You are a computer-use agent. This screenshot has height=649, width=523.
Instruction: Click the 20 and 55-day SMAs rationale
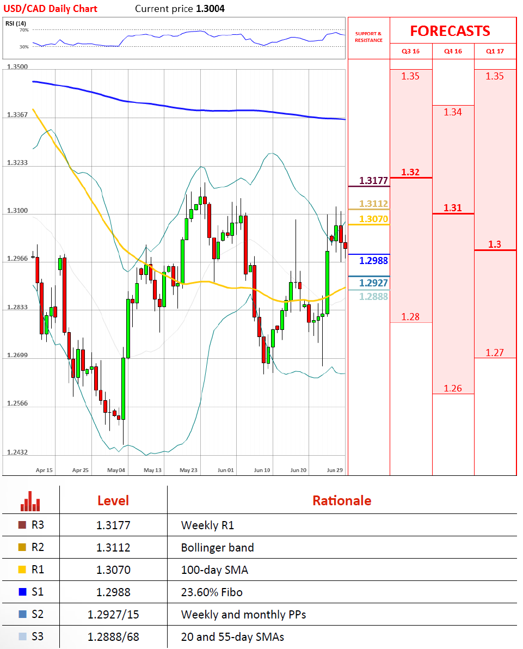[x=232, y=637]
